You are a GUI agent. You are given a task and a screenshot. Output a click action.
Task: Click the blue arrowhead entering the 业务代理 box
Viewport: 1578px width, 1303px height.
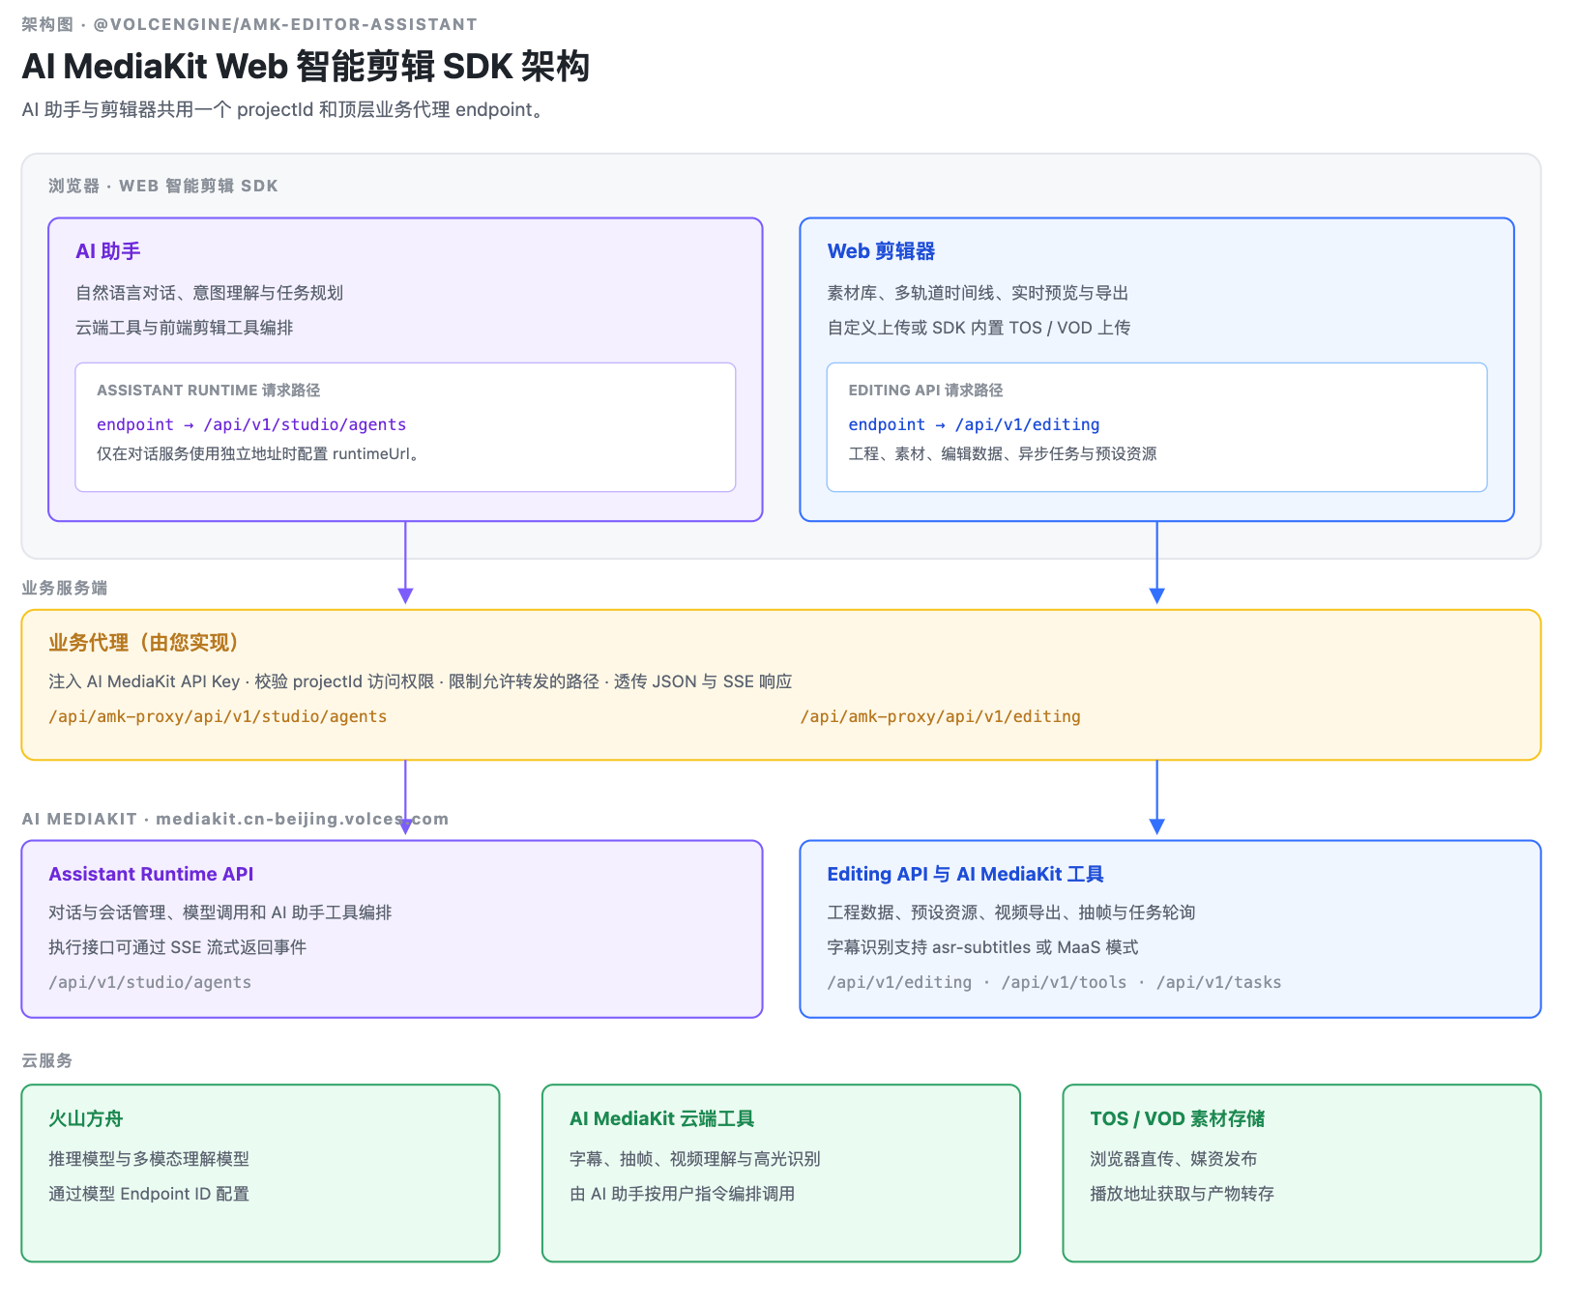pyautogui.click(x=1156, y=596)
